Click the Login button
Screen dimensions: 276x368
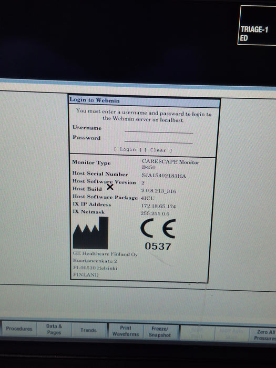coord(128,149)
